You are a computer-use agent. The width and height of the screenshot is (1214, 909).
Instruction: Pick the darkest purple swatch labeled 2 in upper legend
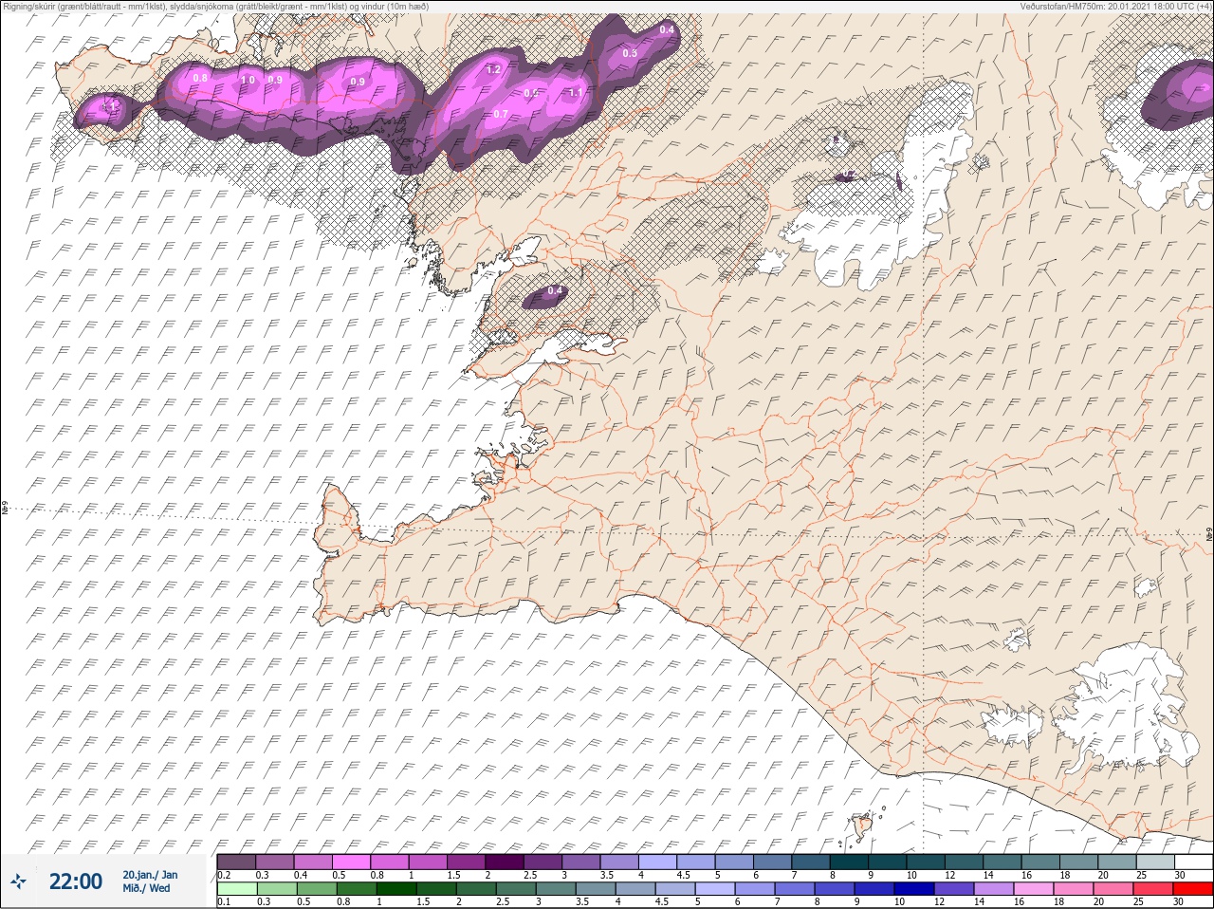(x=505, y=862)
